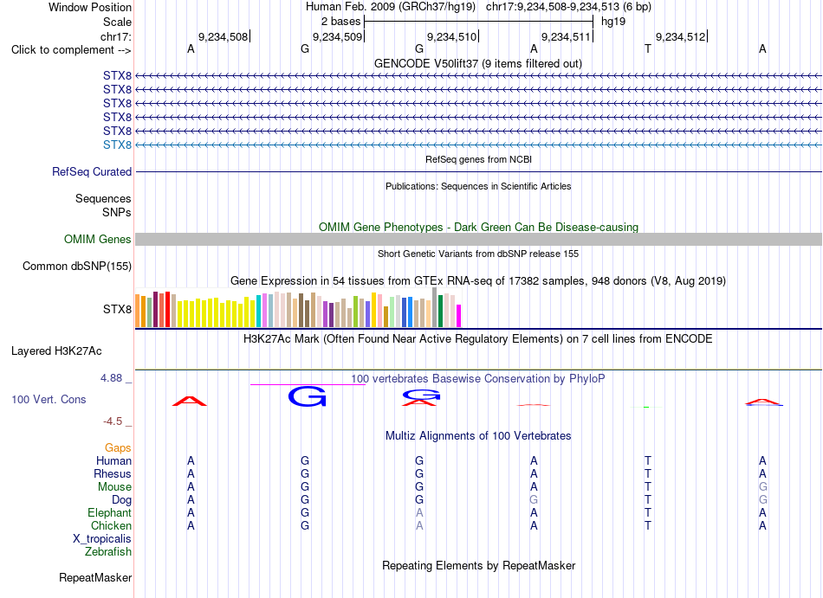823x598 pixels.
Task: Click the pink line in conservation track
Action: pos(308,385)
